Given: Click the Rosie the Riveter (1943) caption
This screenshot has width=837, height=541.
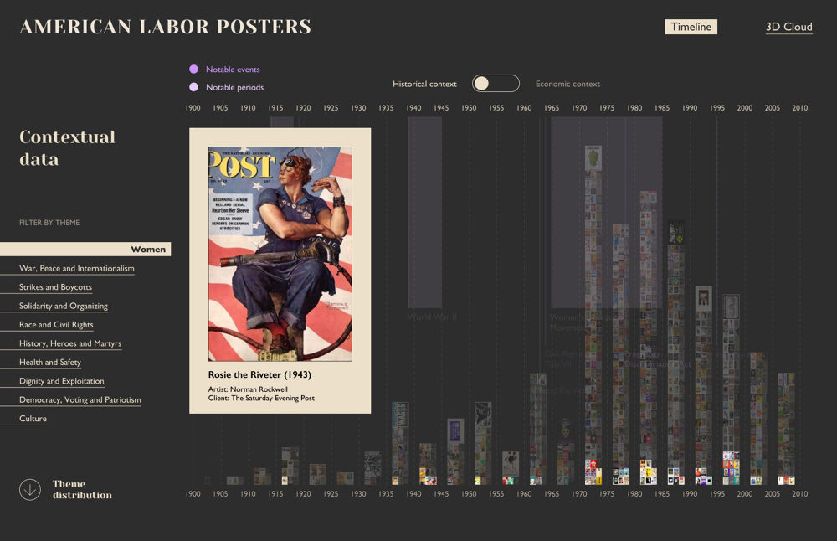Looking at the screenshot, I should (259, 374).
